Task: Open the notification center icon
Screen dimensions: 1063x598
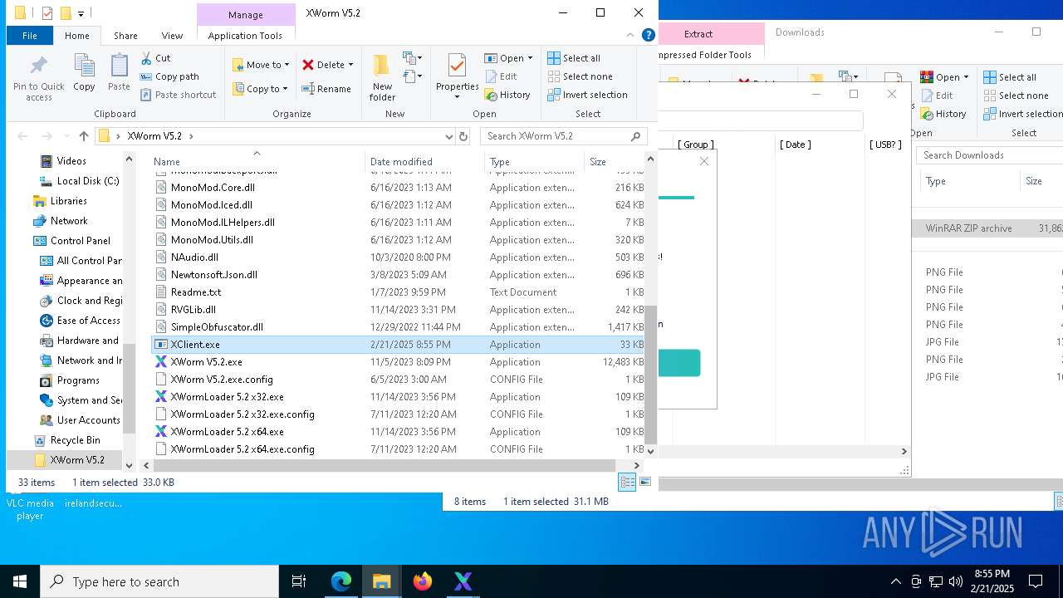Action: point(1036,581)
